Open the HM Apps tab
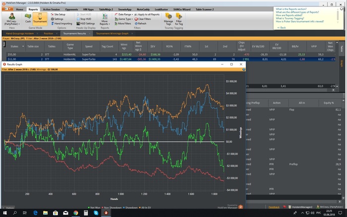 click(88, 9)
